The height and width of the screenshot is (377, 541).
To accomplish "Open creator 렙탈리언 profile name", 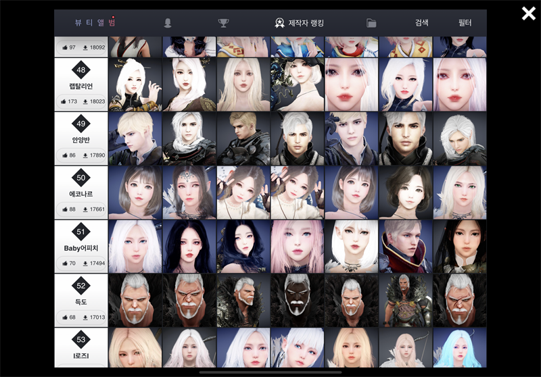I will tap(81, 86).
